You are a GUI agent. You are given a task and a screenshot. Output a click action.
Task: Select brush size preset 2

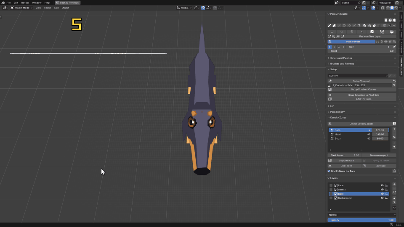(334, 47)
